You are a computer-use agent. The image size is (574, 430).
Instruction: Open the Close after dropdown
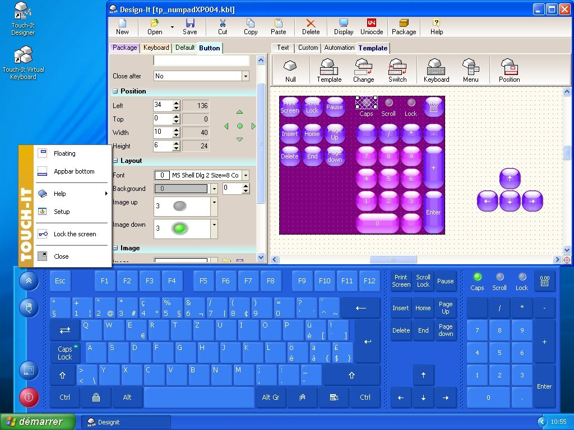coord(246,76)
